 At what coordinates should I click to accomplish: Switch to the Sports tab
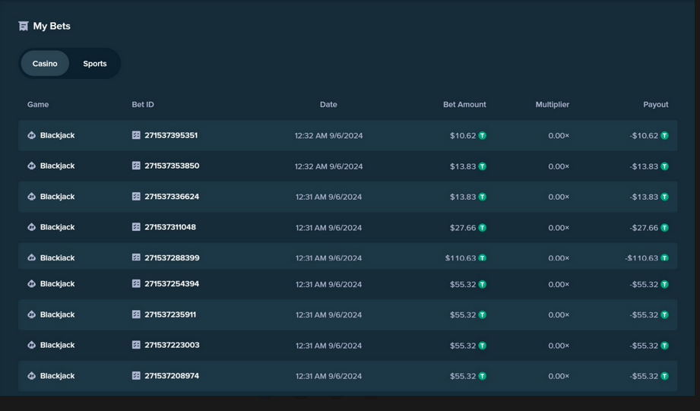coord(95,63)
